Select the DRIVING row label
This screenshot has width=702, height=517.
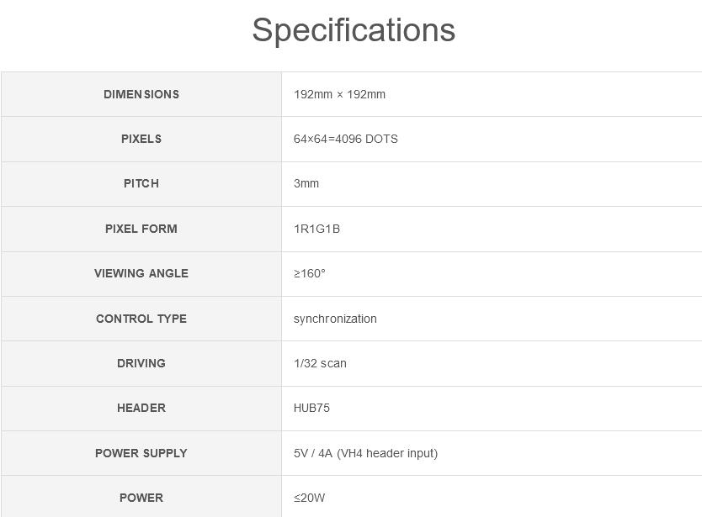141,364
